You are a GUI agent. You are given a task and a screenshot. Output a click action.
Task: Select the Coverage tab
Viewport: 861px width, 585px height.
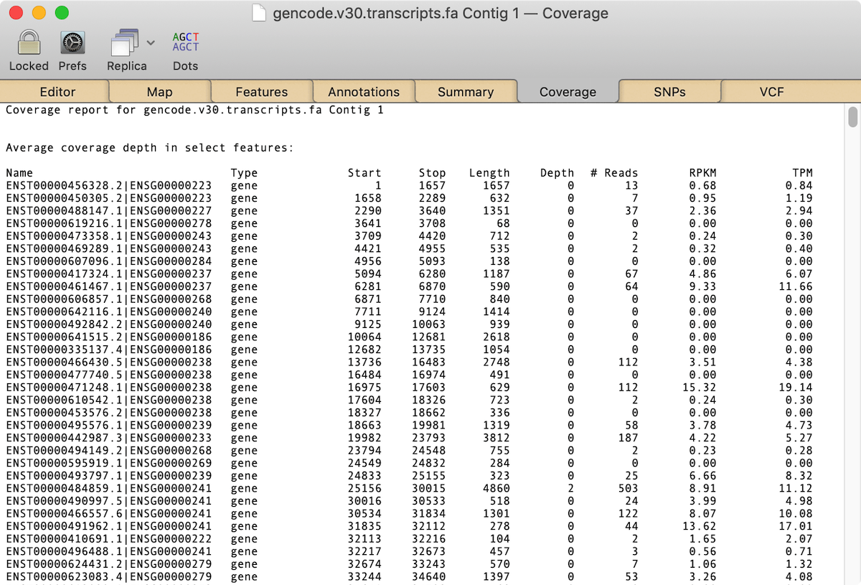click(568, 92)
